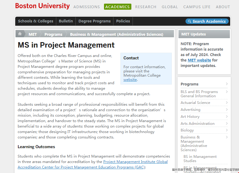This screenshot has width=239, height=173.
Task: Open the Bulletin tab
Action: pyautogui.click(x=66, y=21)
